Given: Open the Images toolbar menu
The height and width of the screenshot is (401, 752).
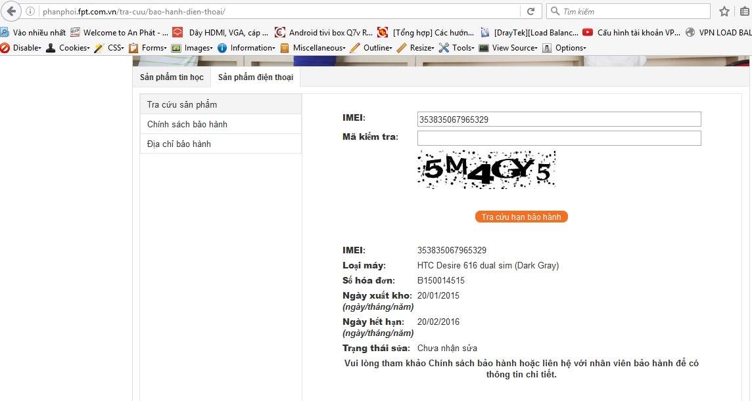Looking at the screenshot, I should (x=192, y=48).
